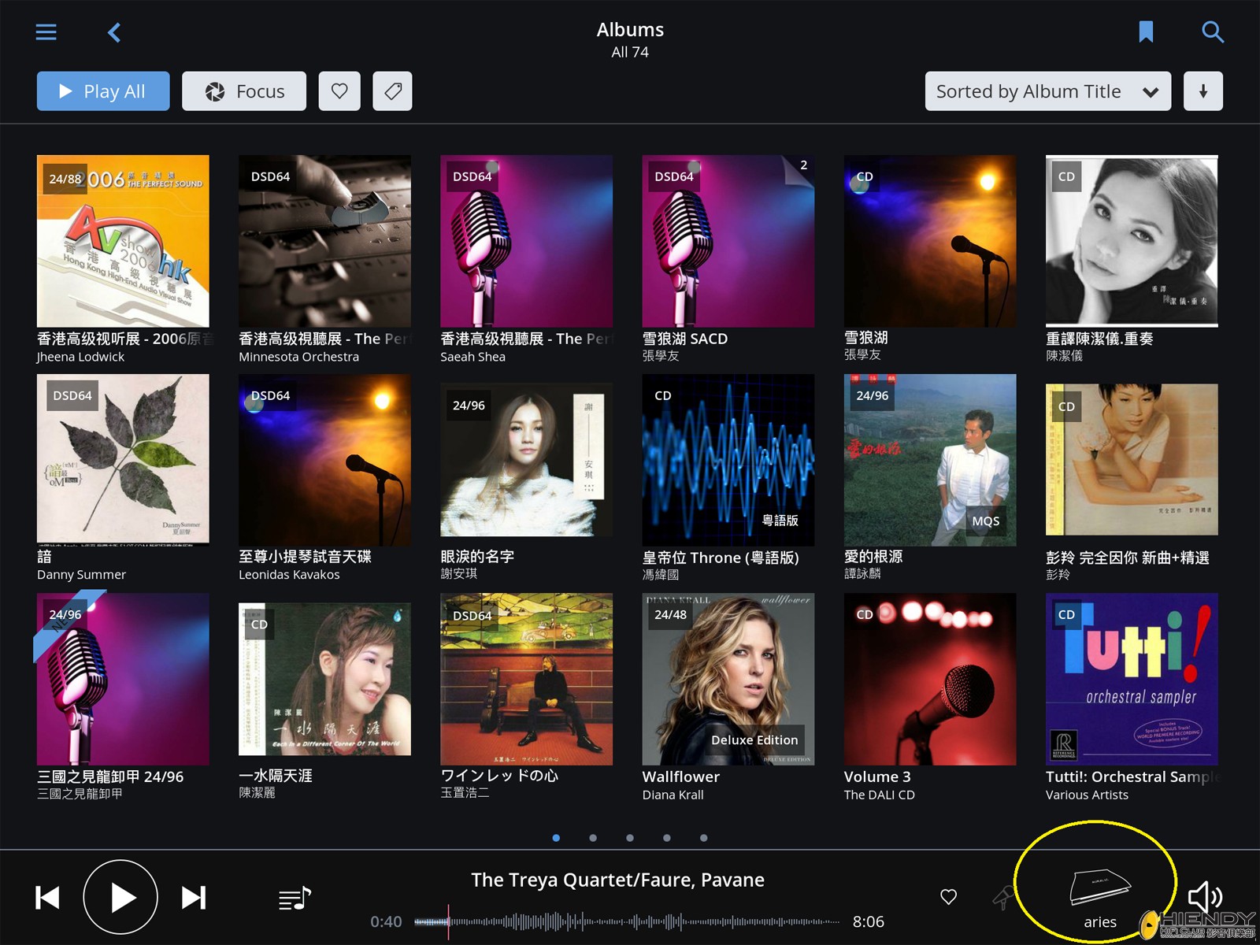Click the 眼淚的名字 album title
This screenshot has width=1260, height=945.
tap(477, 557)
